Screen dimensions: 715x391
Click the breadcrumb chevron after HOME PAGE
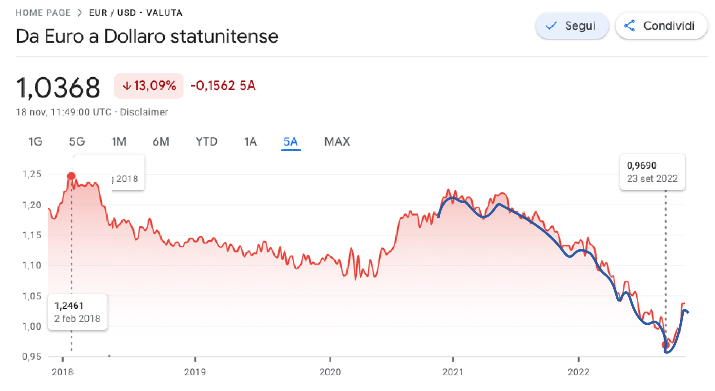point(80,13)
